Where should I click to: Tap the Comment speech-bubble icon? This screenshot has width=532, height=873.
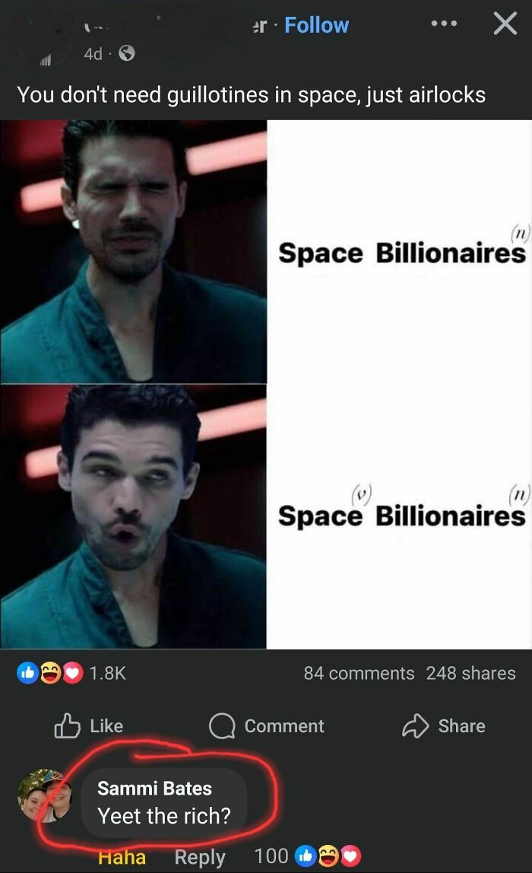pyautogui.click(x=222, y=726)
